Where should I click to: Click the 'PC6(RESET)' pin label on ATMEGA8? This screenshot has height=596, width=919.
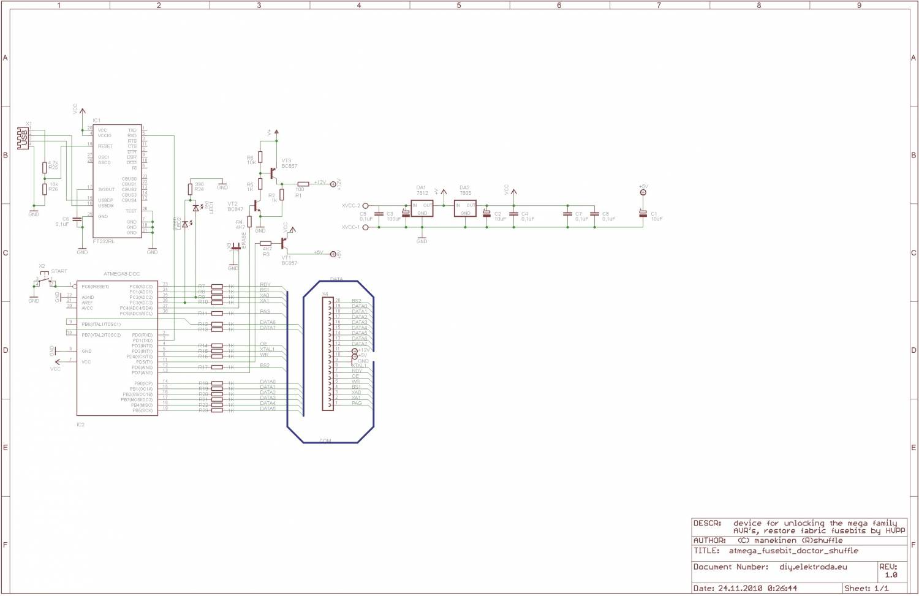tap(95, 287)
